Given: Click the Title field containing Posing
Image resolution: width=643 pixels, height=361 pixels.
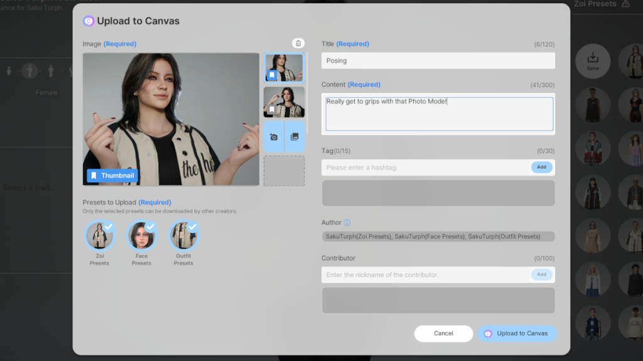Looking at the screenshot, I should tap(438, 61).
